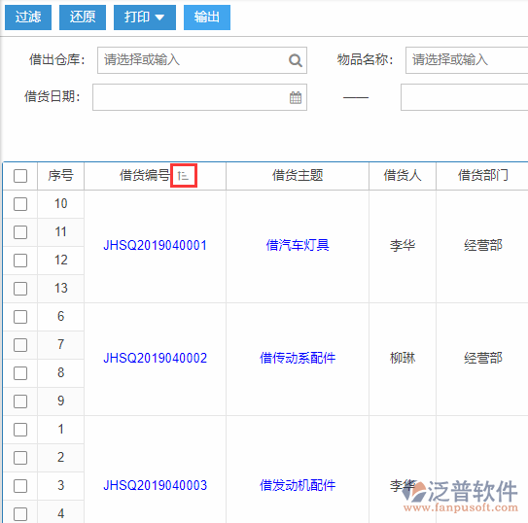Open the 借发动机配件 subject link
This screenshot has height=523, width=528.
tap(298, 485)
